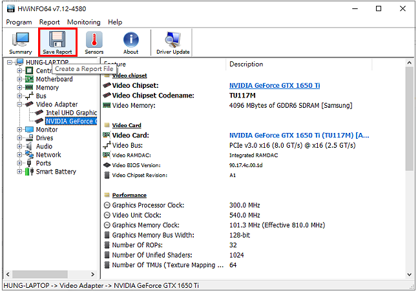Click the Audio speaker icon in tree
The image size is (418, 293).
coord(29,146)
